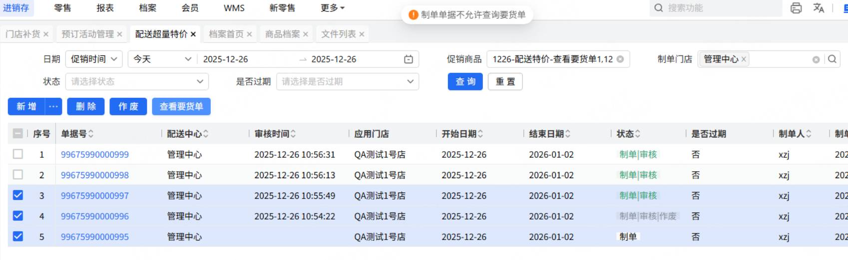Check the checkbox for row 1
This screenshot has width=848, height=260.
18,154
